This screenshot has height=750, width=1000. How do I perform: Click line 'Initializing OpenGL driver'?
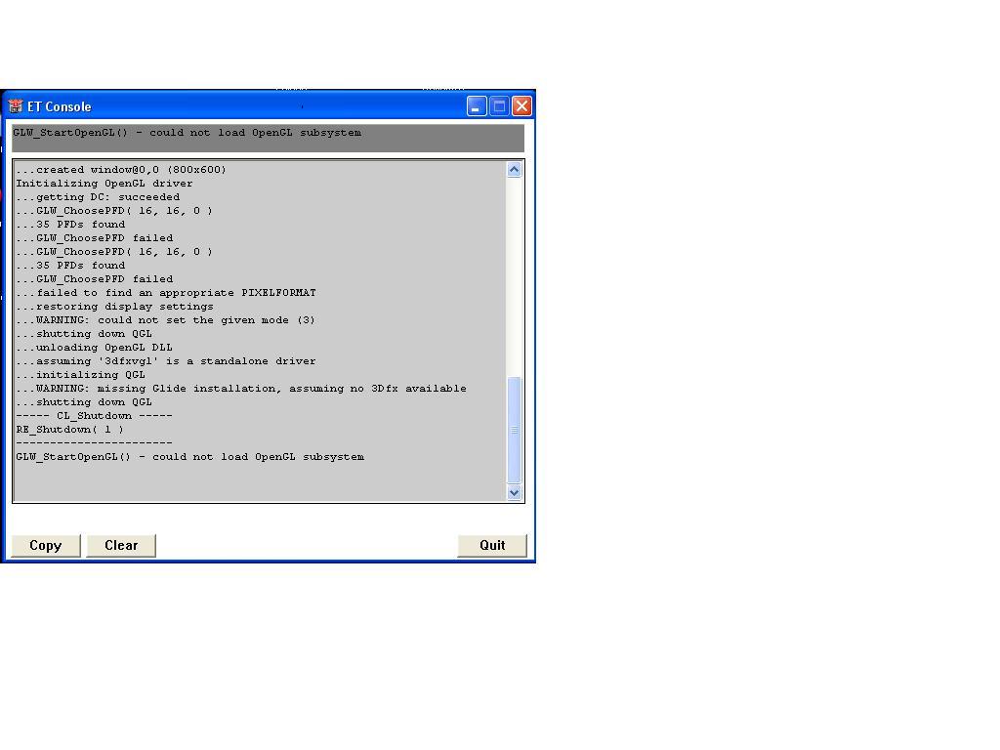click(x=104, y=184)
